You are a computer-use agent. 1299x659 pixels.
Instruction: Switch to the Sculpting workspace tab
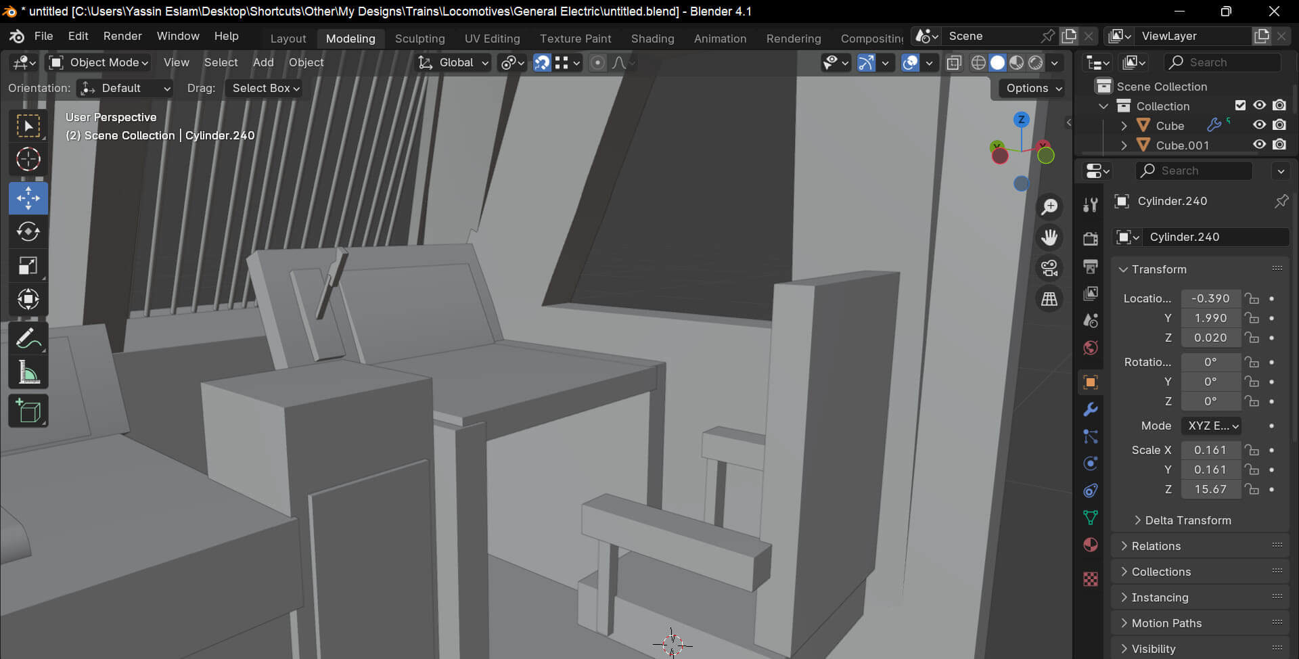click(419, 39)
